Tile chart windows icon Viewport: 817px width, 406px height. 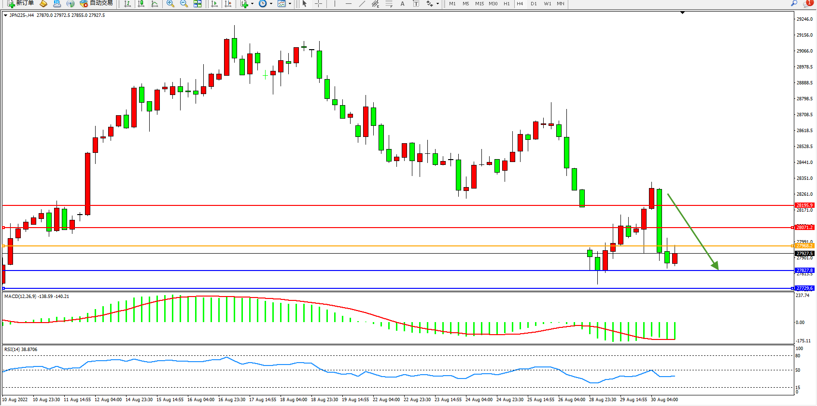(x=197, y=4)
